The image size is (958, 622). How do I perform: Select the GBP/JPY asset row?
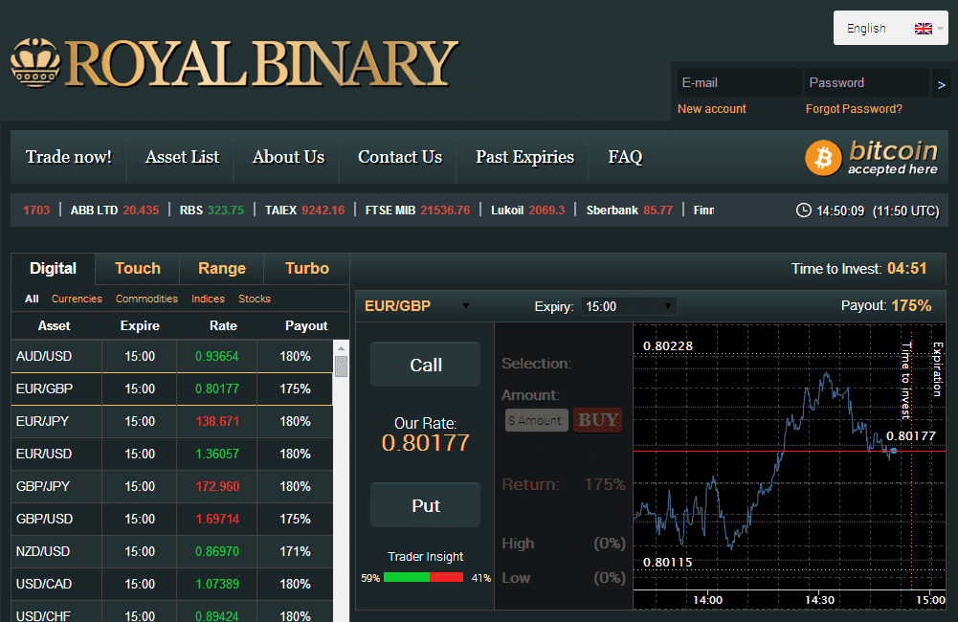pos(171,486)
